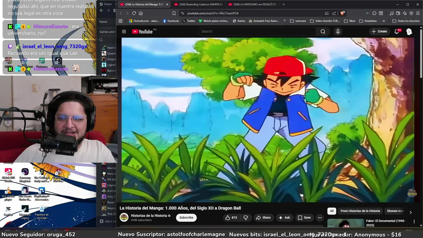Click the Create button on YouTube
Viewport: 423px width, 238px height.
[x=379, y=31]
